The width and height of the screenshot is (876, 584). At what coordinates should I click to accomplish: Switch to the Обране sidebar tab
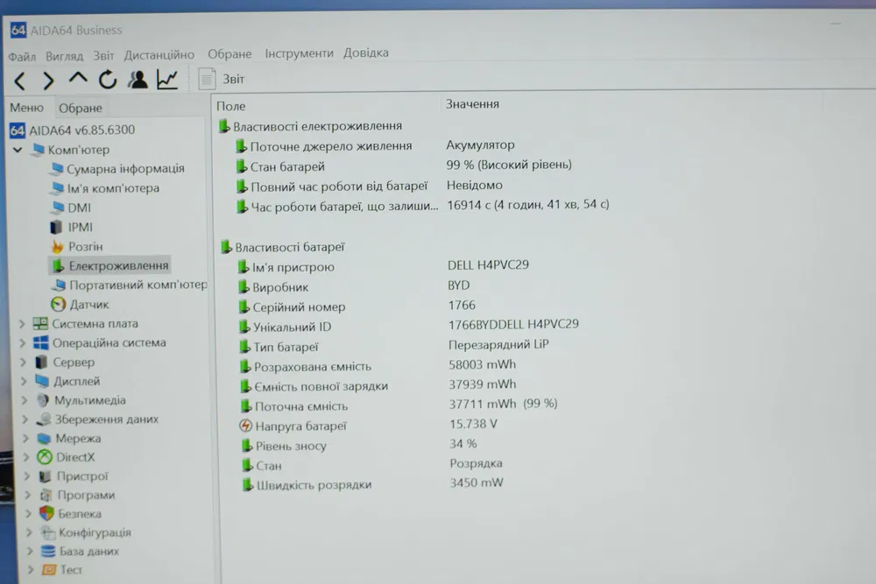point(81,108)
